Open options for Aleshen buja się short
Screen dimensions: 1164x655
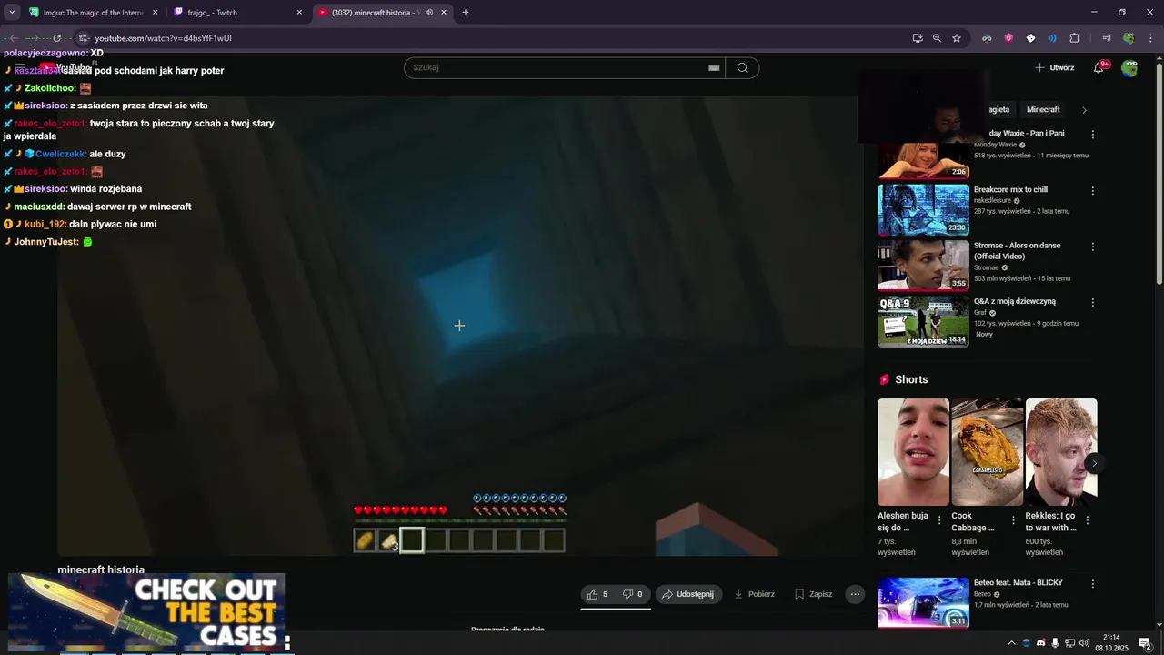(x=939, y=519)
